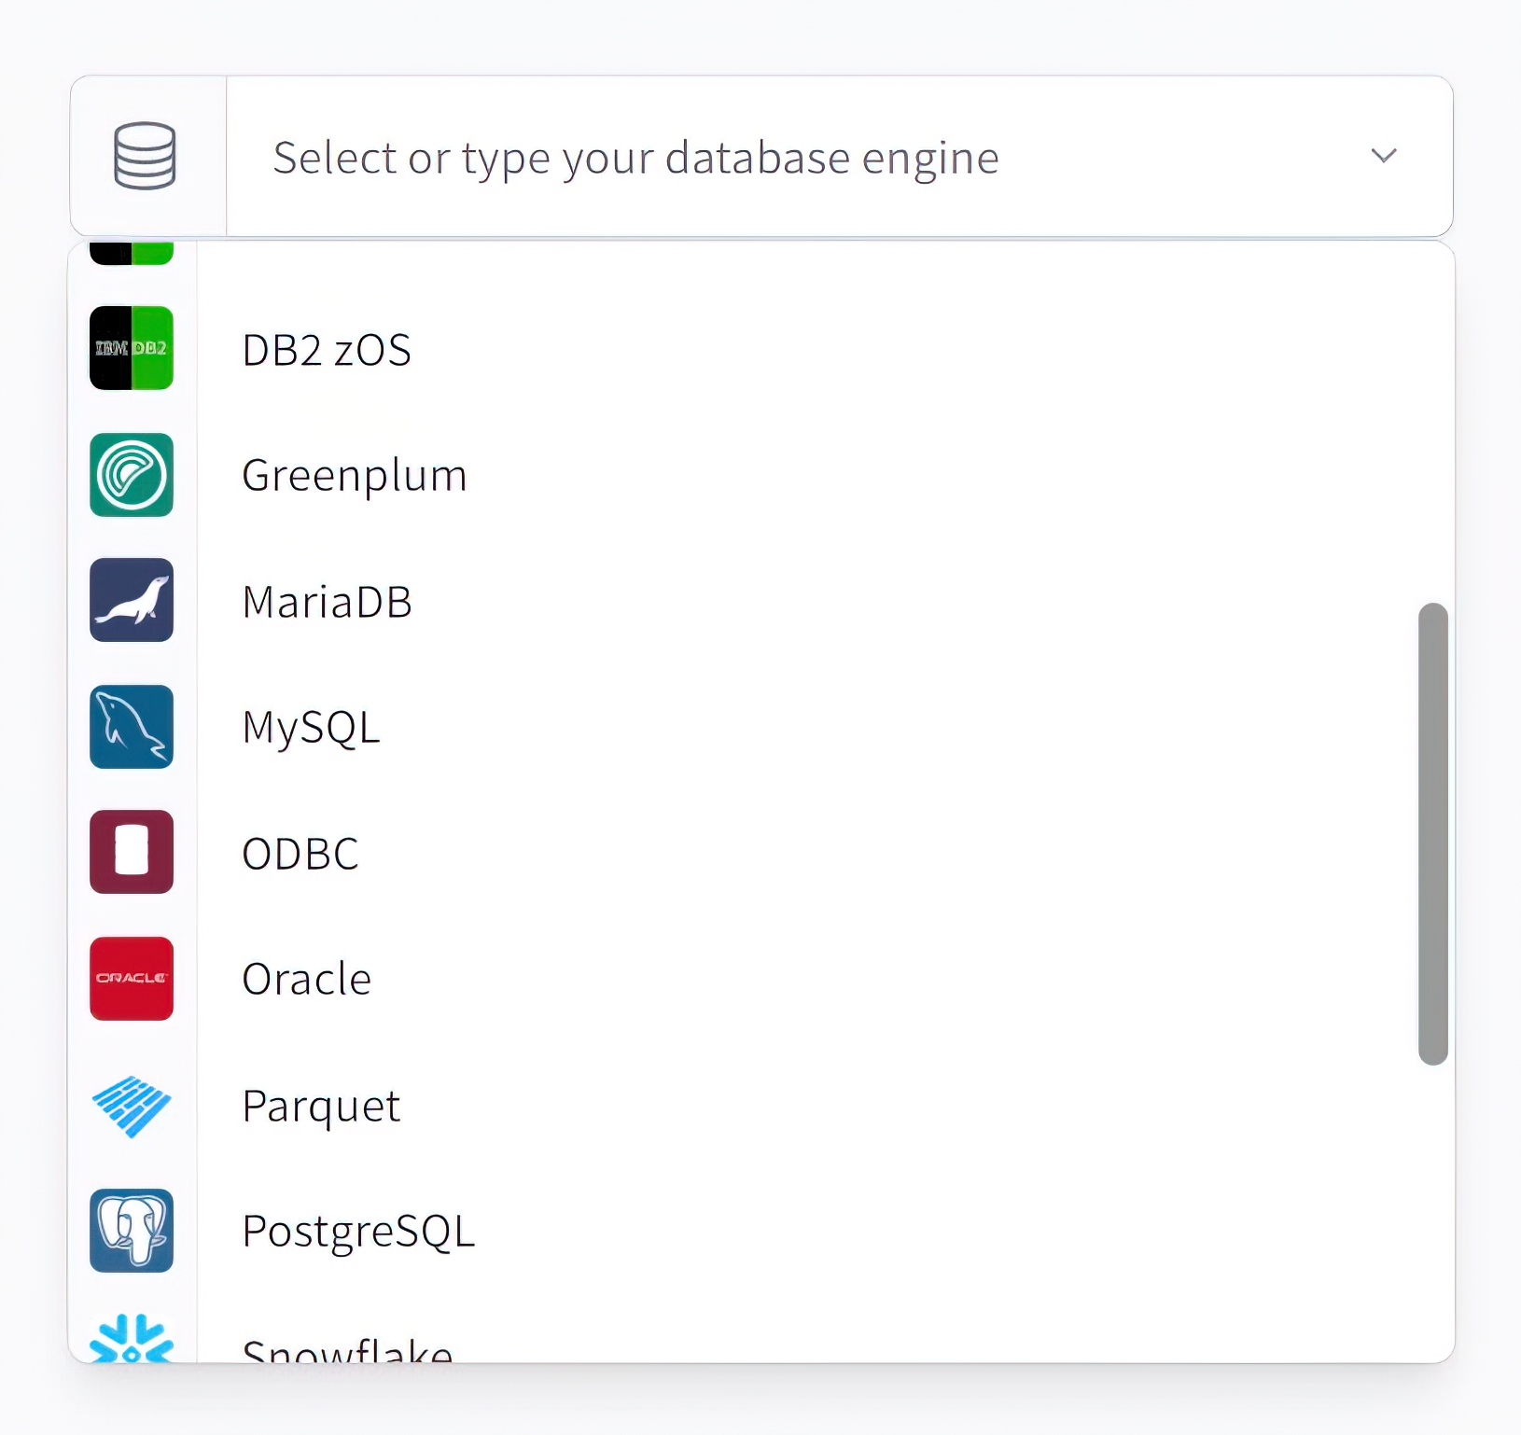1521x1435 pixels.
Task: Select Greenplum as database engine
Action: (x=354, y=476)
